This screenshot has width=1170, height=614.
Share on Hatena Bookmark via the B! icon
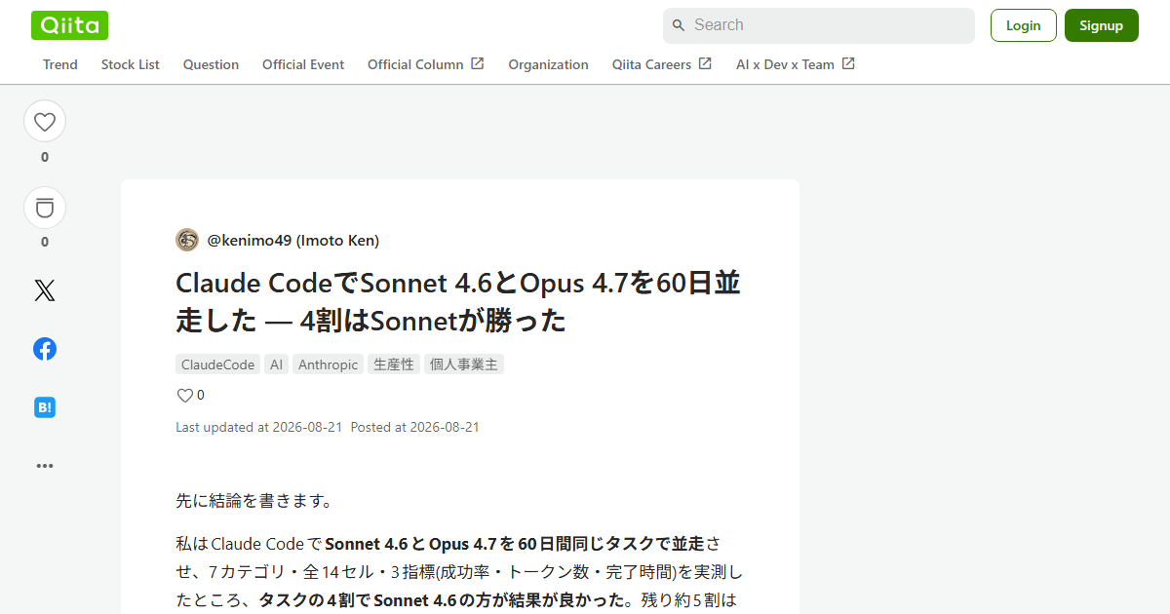pos(45,407)
